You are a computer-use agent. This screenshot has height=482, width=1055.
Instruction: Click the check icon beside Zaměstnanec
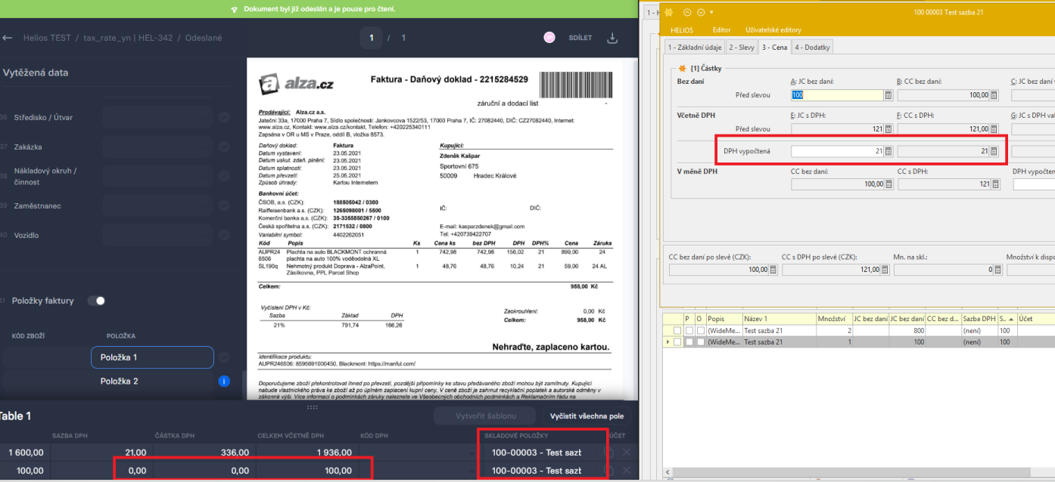point(224,205)
